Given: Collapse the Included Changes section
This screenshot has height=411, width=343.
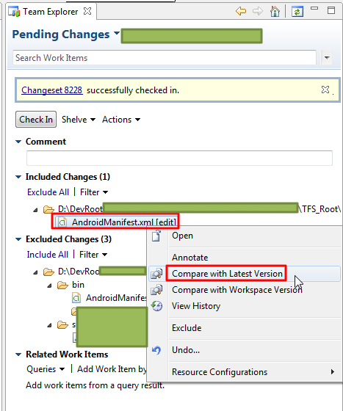Looking at the screenshot, I should [18, 177].
